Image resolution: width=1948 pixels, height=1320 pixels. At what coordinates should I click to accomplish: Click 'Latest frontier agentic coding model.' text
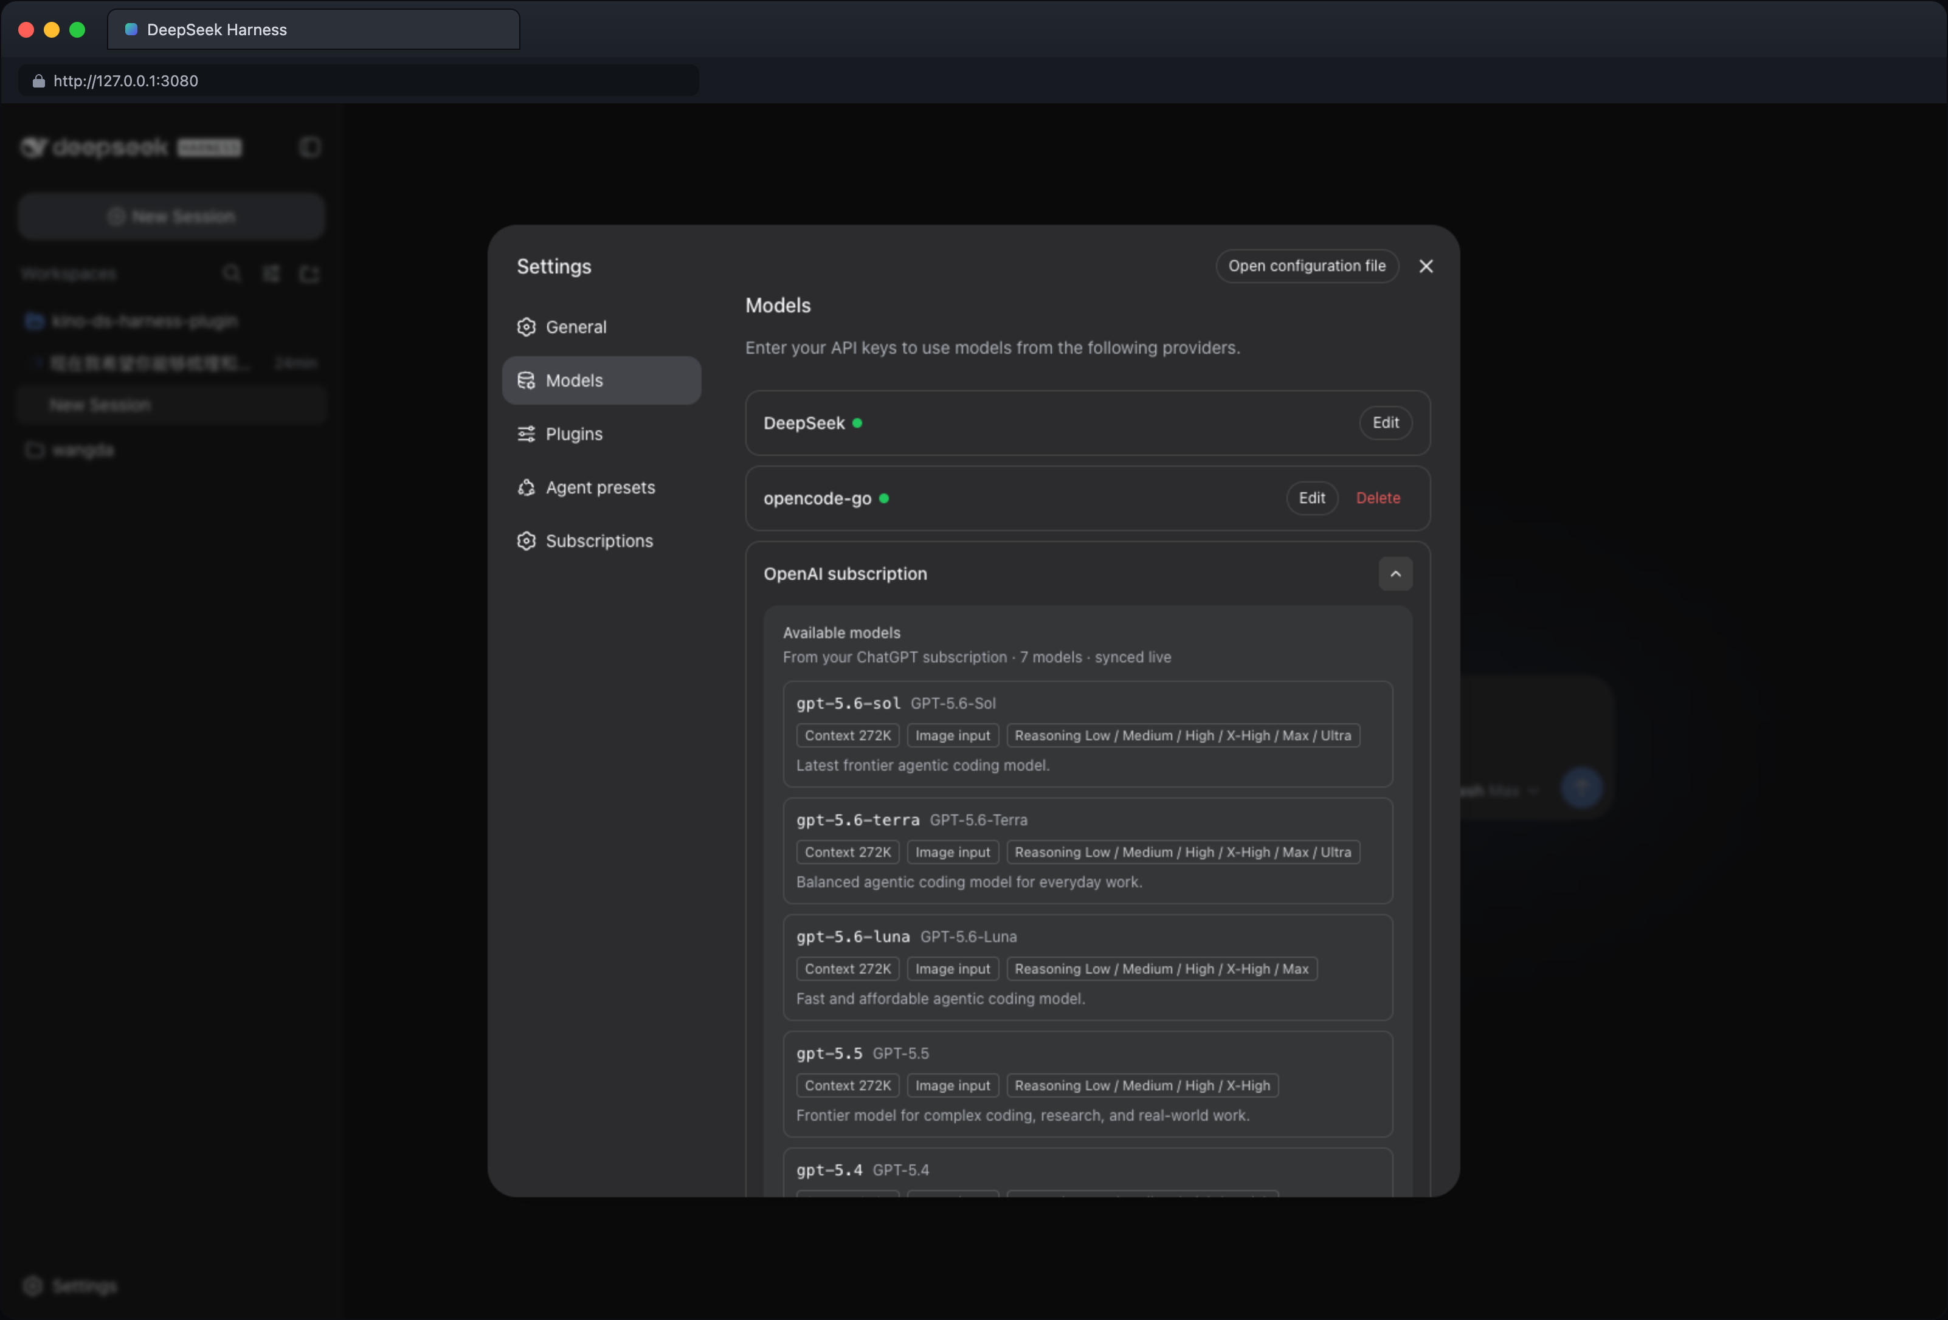click(x=923, y=765)
